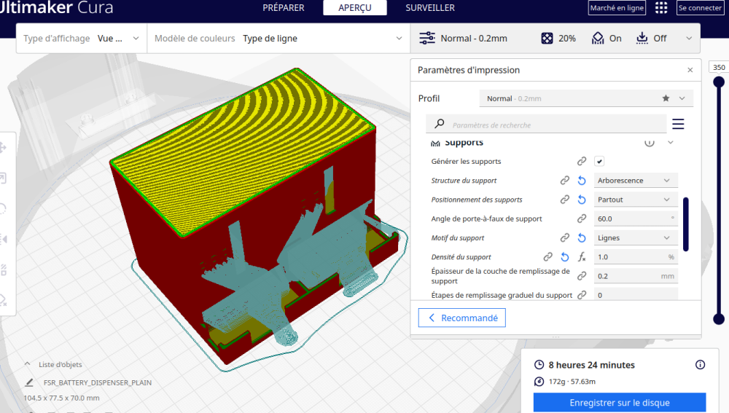This screenshot has height=413, width=729.
Task: Click the layer slider's top handle
Action: click(719, 82)
